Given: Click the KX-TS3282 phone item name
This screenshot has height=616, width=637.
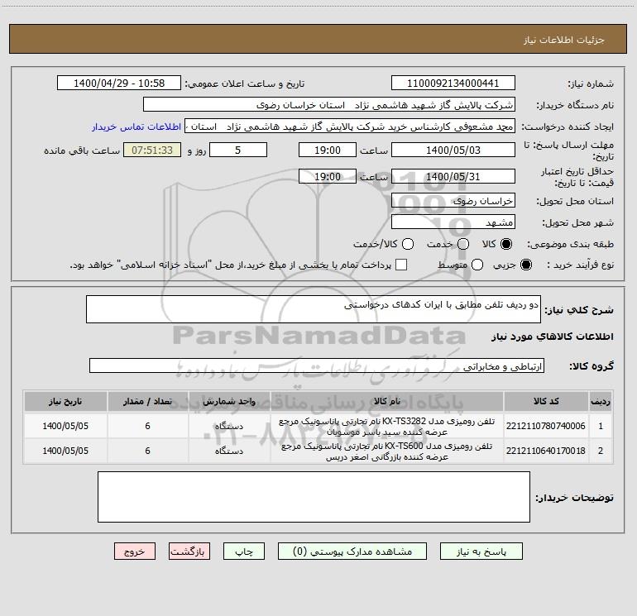Looking at the screenshot, I should click(x=387, y=427).
